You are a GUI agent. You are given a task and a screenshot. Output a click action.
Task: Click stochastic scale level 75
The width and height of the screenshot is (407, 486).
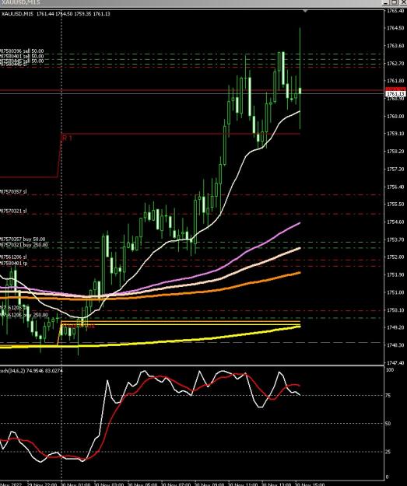[x=388, y=396]
